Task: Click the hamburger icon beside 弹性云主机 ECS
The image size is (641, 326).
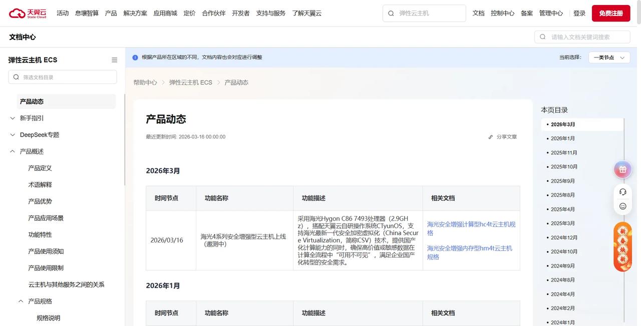Action: [114, 59]
